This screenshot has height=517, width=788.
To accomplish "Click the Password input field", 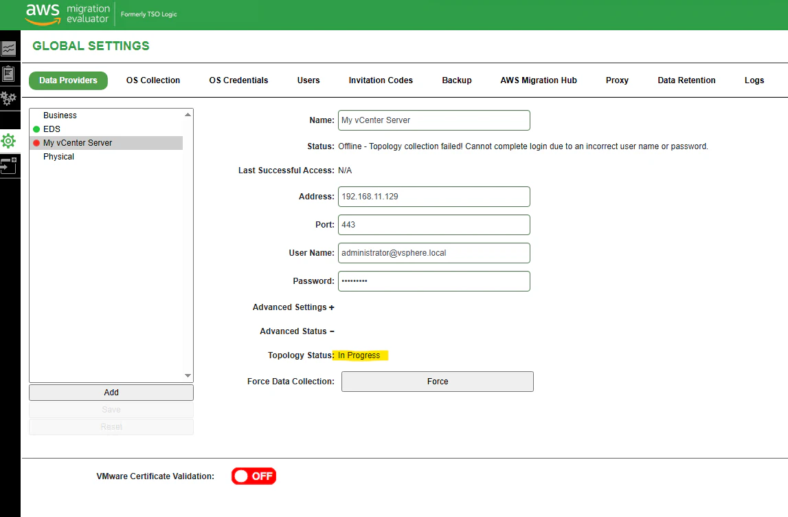I will click(x=434, y=281).
